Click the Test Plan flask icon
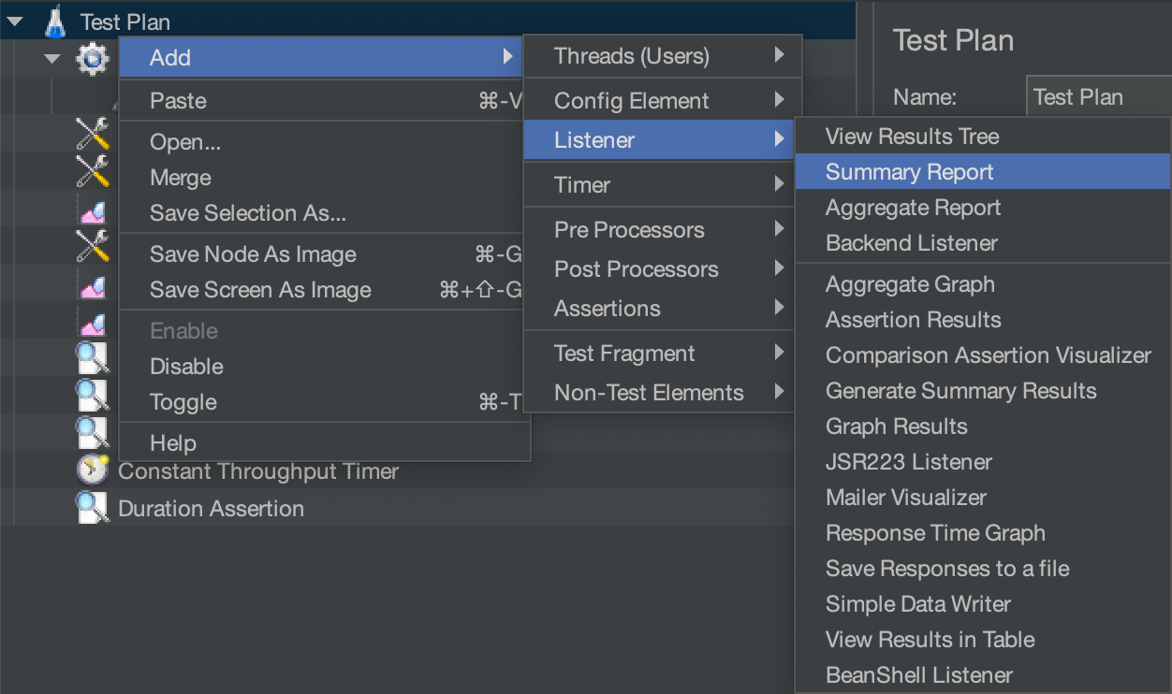The height and width of the screenshot is (694, 1172). (x=54, y=21)
